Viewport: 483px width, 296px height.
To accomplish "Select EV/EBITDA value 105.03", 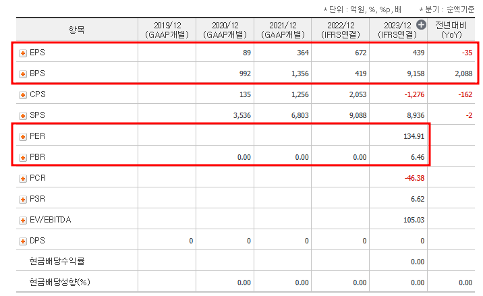I will tap(414, 220).
